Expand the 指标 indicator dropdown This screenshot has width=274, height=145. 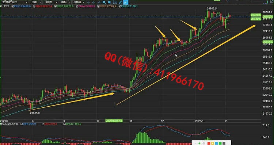65,2
